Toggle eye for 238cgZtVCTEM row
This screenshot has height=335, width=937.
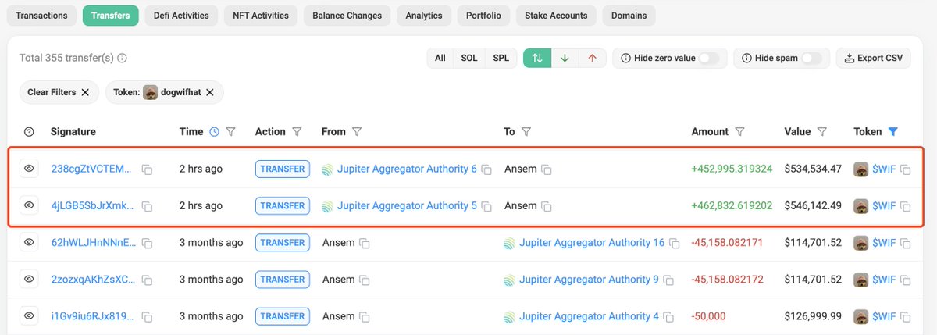click(30, 169)
